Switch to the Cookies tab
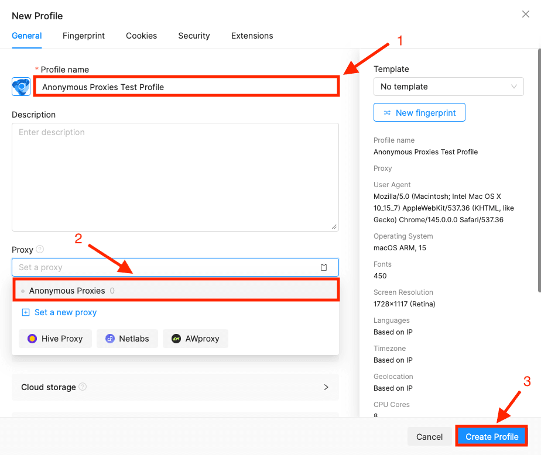The width and height of the screenshot is (541, 455). pos(141,36)
